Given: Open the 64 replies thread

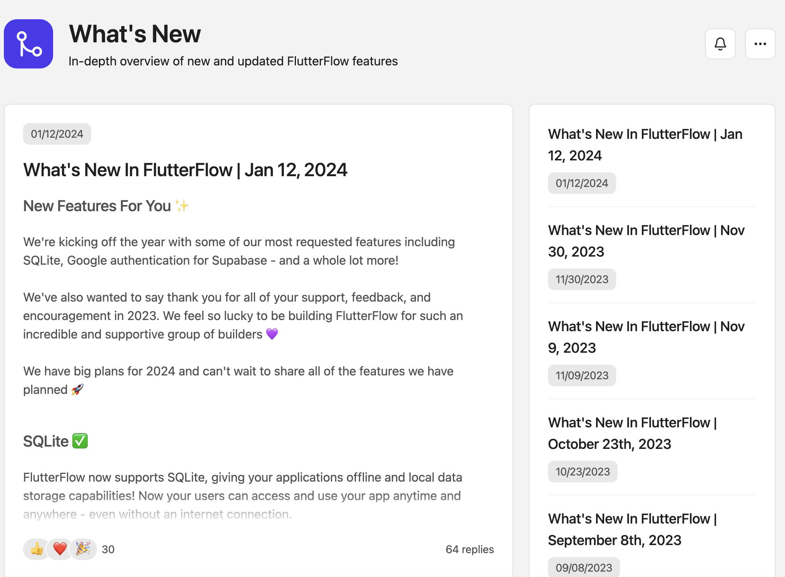Looking at the screenshot, I should [469, 549].
